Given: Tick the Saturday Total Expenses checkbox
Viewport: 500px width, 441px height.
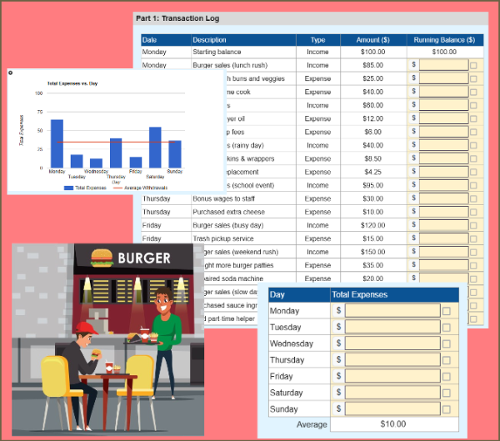Looking at the screenshot, I should coord(447,393).
